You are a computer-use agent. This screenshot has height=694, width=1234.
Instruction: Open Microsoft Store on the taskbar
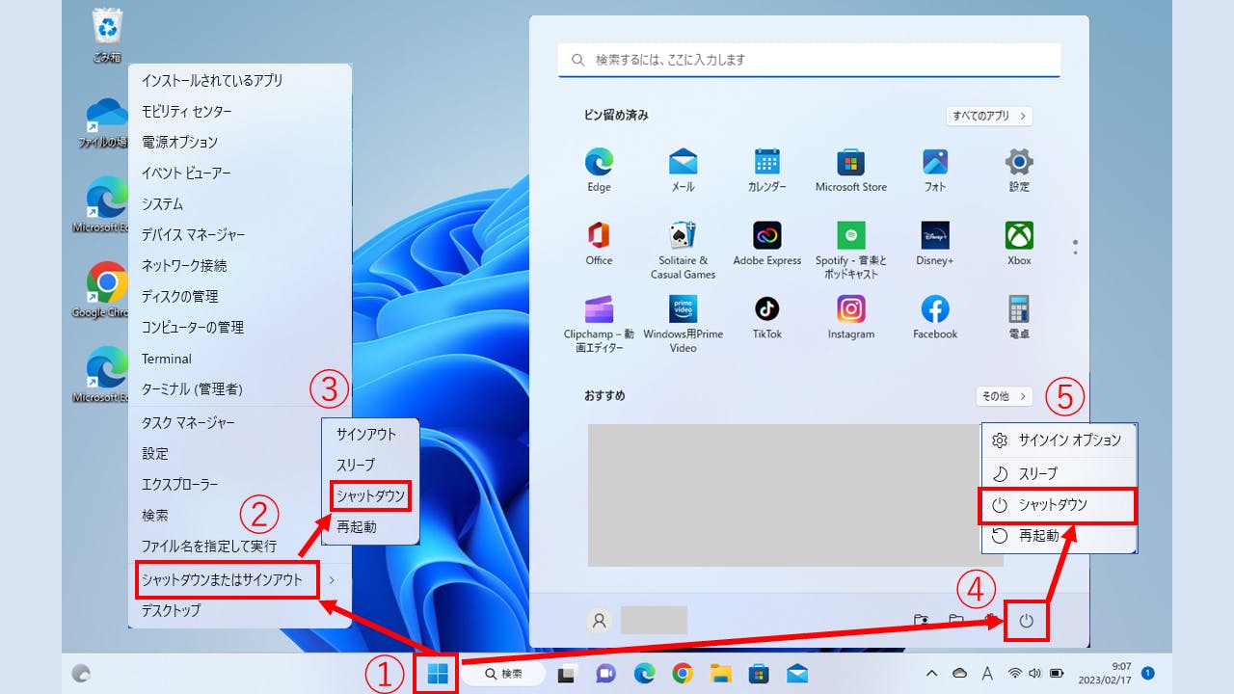(759, 674)
